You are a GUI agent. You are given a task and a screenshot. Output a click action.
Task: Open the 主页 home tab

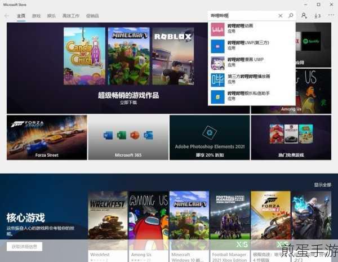21,16
